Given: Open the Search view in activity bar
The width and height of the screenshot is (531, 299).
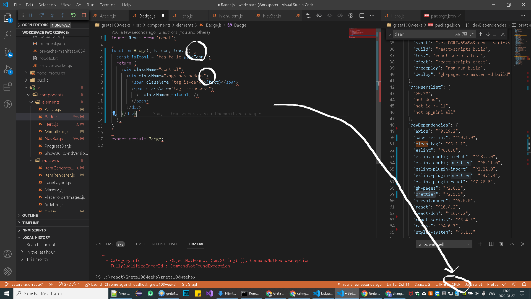Looking at the screenshot, I should pos(8,35).
